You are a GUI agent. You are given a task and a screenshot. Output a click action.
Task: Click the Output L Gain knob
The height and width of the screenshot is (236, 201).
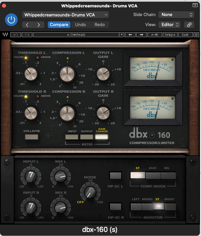[x=103, y=74]
